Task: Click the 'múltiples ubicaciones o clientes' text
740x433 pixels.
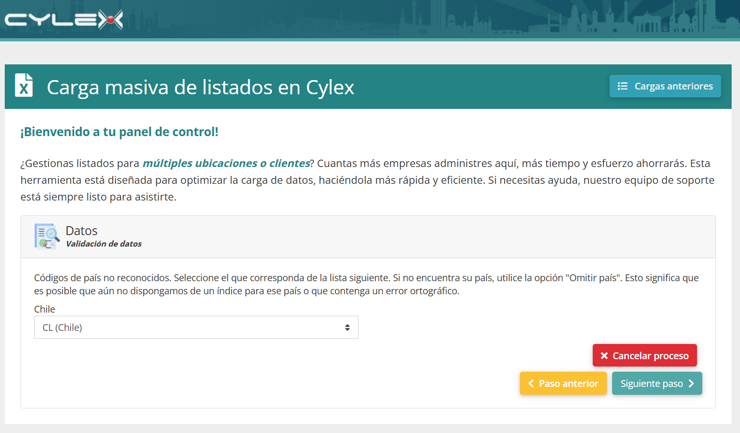Action: click(226, 163)
